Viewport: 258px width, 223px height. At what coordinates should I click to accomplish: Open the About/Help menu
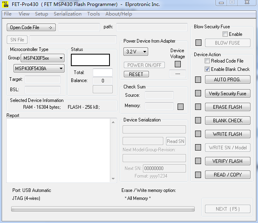(x=119, y=14)
